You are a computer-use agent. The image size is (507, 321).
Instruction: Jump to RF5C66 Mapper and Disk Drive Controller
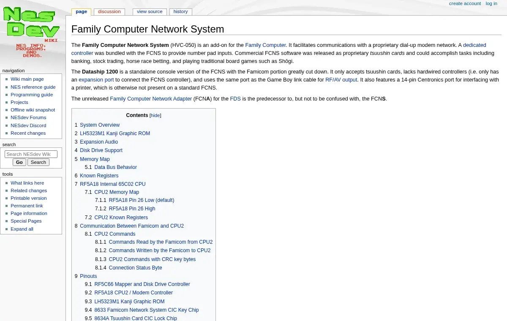pyautogui.click(x=142, y=284)
